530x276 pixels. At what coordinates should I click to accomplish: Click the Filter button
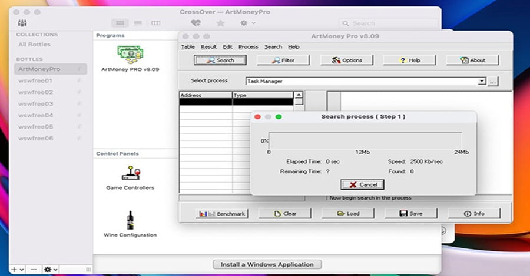(283, 60)
